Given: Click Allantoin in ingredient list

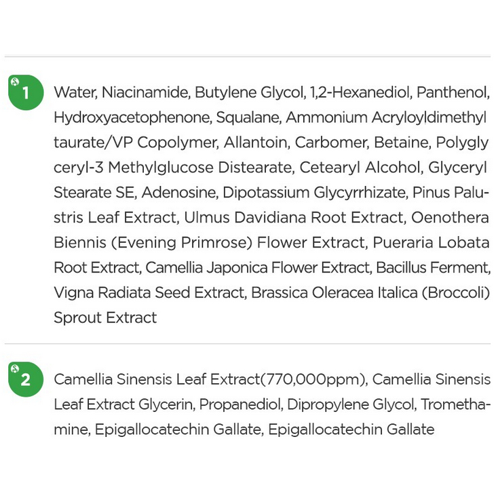Looking at the screenshot, I should (256, 142).
